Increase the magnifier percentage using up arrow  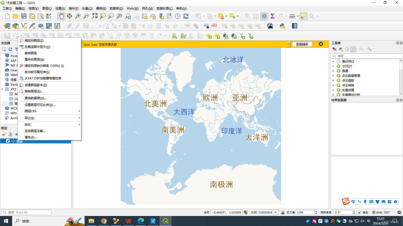coord(316,211)
